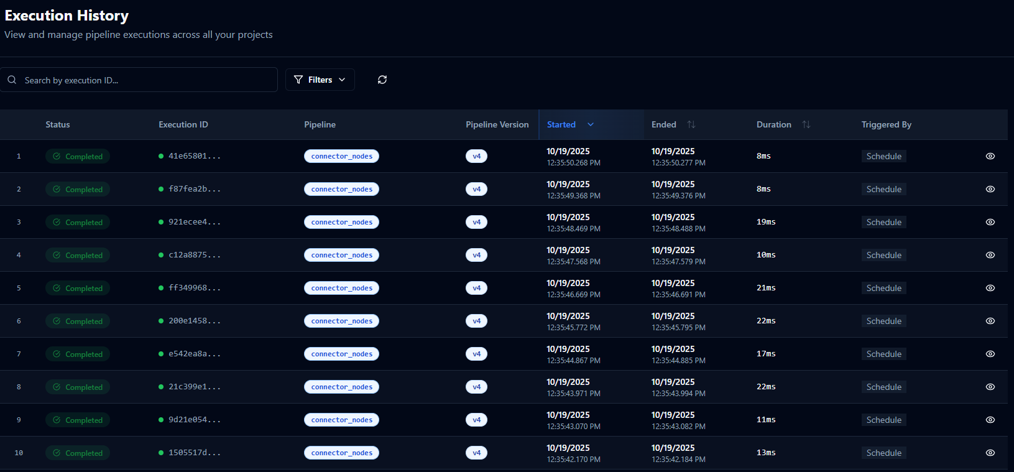The height and width of the screenshot is (472, 1014).
Task: Click the refresh executions icon
Action: tap(382, 80)
